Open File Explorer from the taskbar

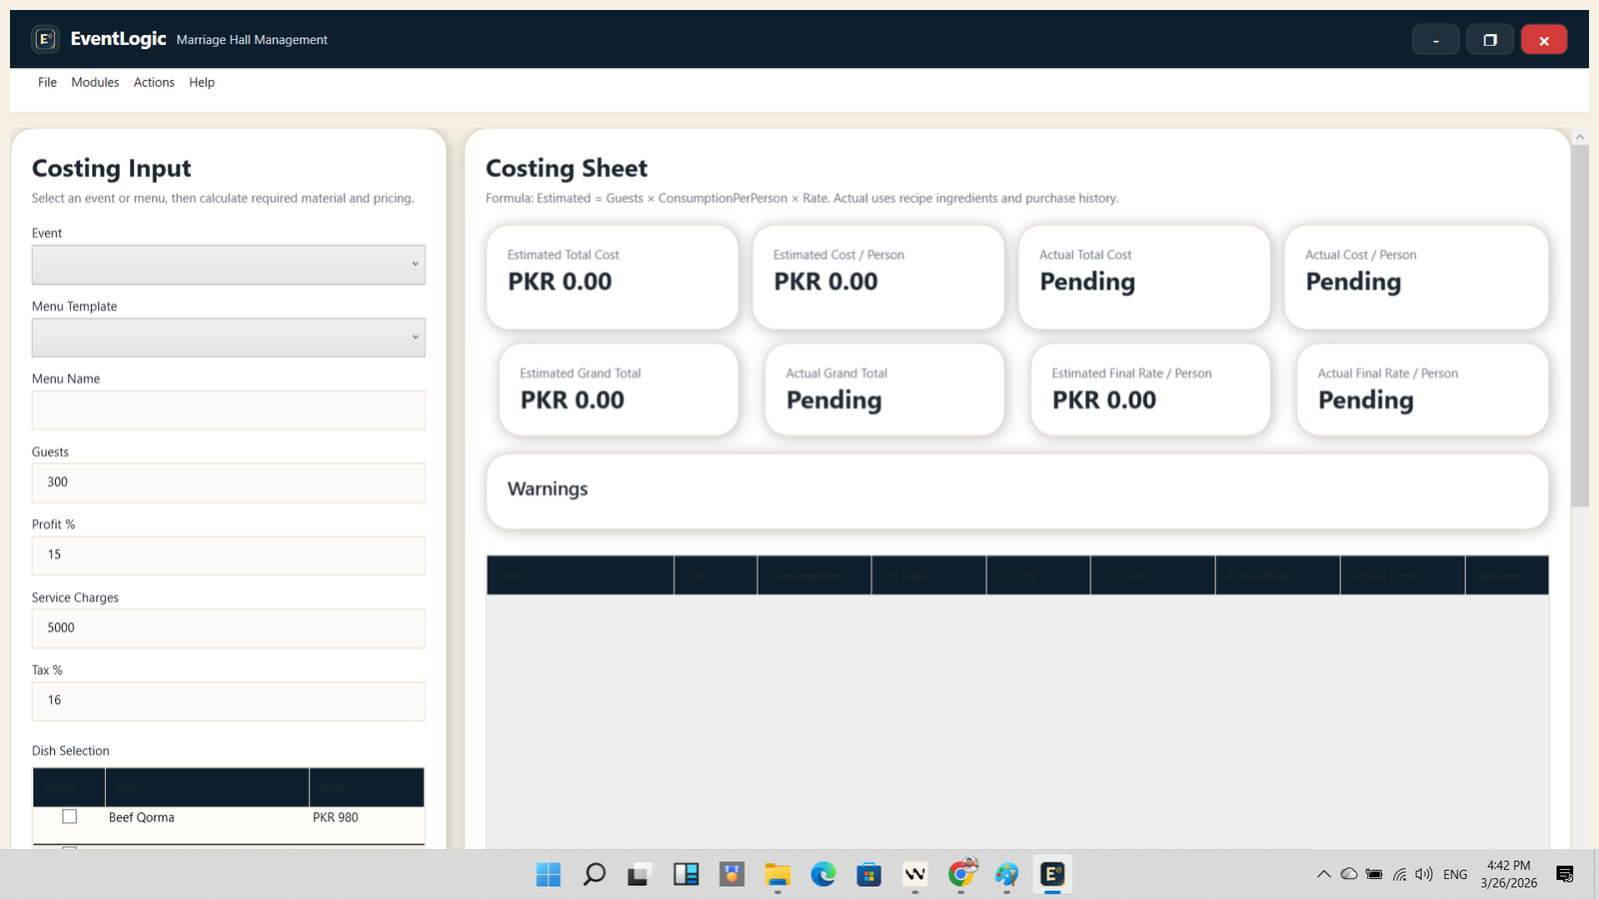[x=778, y=874]
